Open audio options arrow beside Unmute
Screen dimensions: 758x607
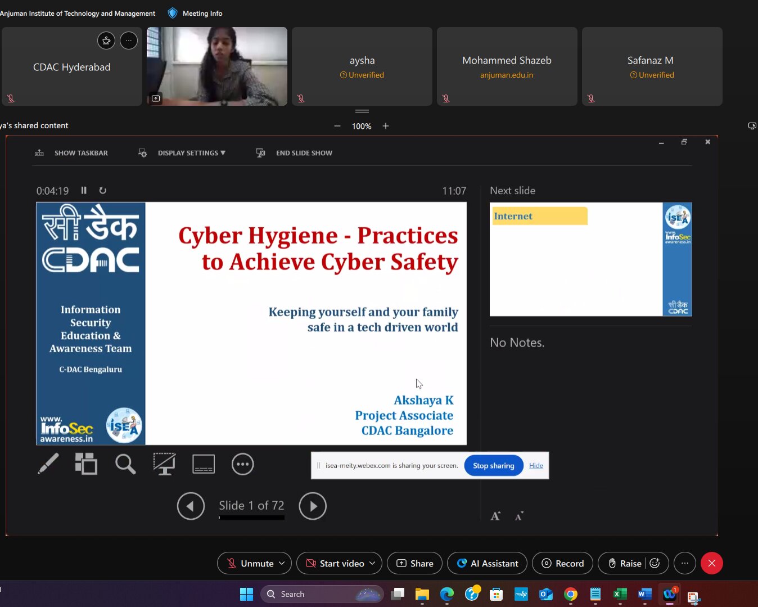[x=282, y=563]
